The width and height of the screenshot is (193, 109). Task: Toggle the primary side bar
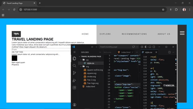[x=146, y=47]
